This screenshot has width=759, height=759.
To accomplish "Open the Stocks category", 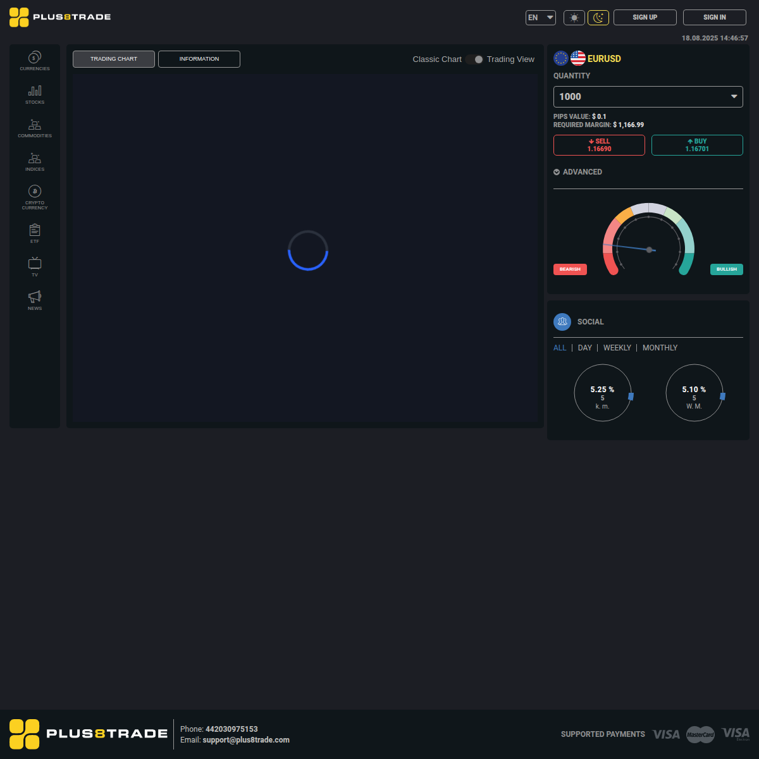I will 34,94.
